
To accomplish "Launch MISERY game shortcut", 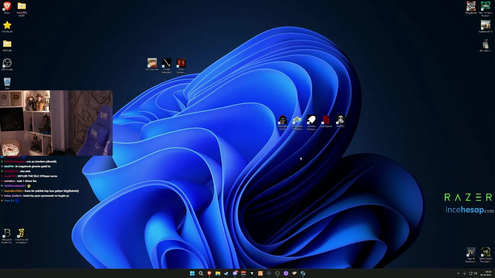I will pyautogui.click(x=340, y=122).
